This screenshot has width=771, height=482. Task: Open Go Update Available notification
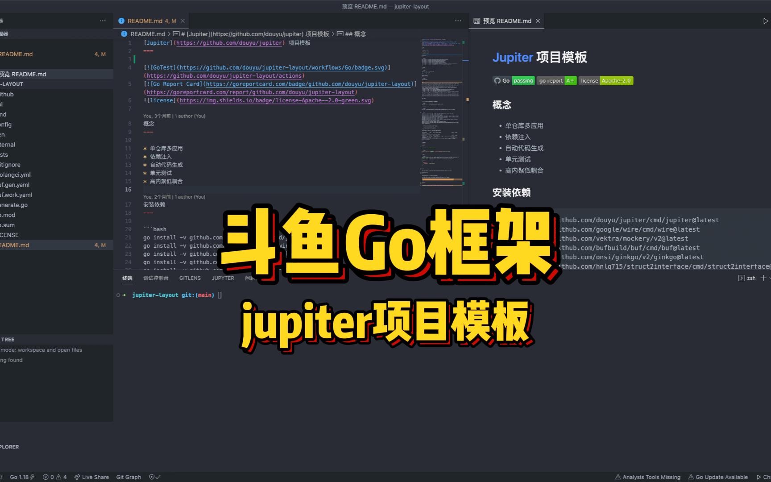point(718,477)
